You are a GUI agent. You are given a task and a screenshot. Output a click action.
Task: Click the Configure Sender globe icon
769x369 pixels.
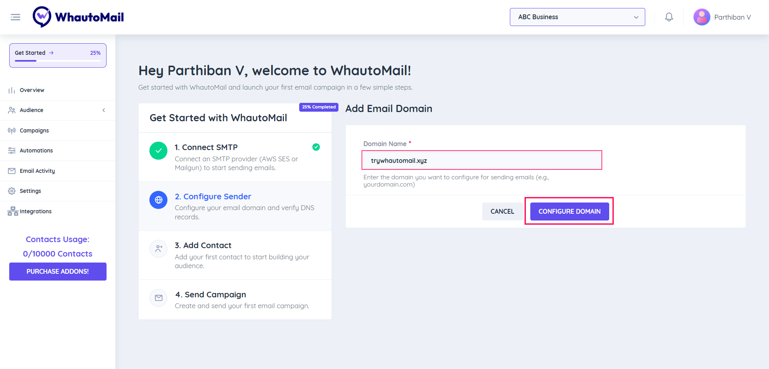tap(159, 200)
